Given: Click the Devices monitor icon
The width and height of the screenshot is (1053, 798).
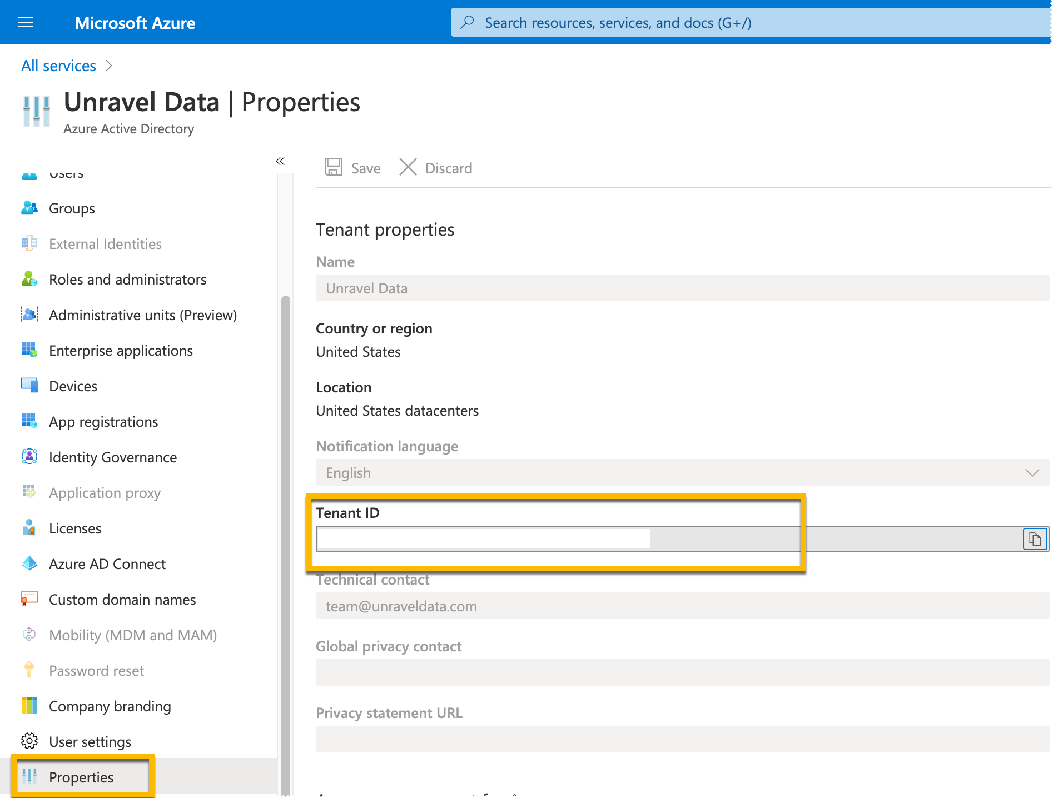Looking at the screenshot, I should click(x=29, y=386).
